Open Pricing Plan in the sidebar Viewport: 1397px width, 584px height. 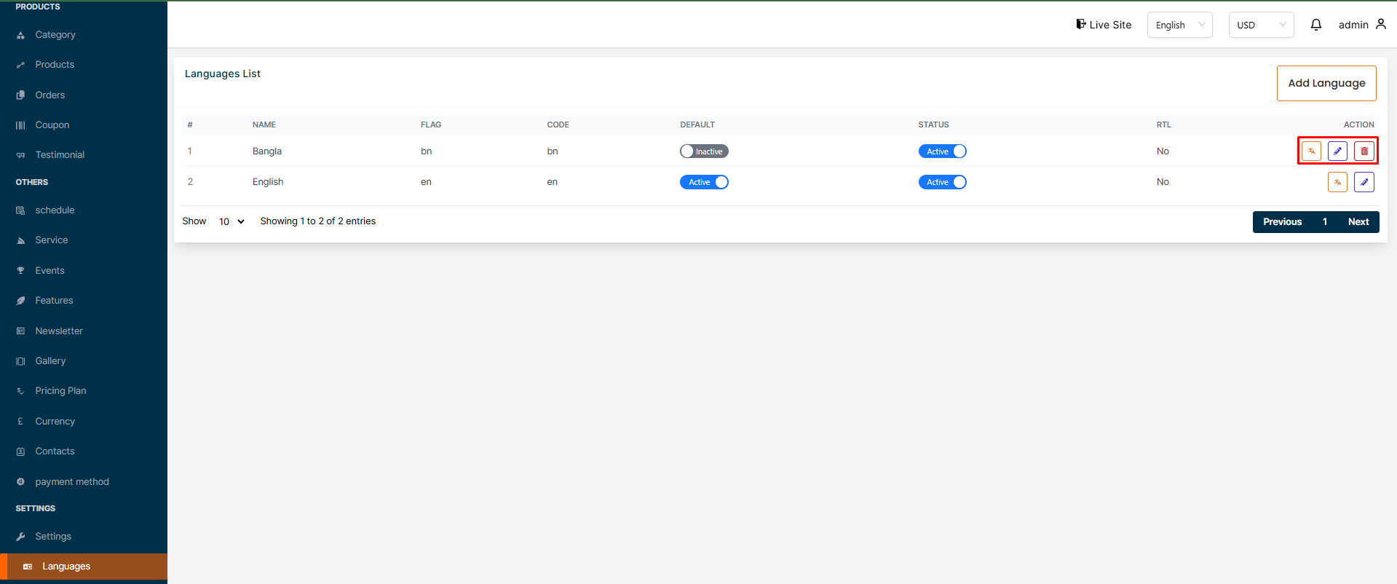tap(60, 391)
